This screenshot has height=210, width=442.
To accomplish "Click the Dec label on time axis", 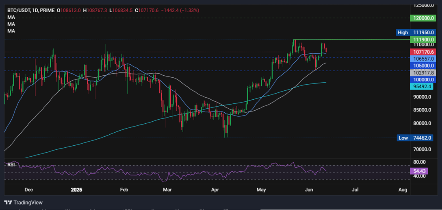I will pyautogui.click(x=29, y=190).
